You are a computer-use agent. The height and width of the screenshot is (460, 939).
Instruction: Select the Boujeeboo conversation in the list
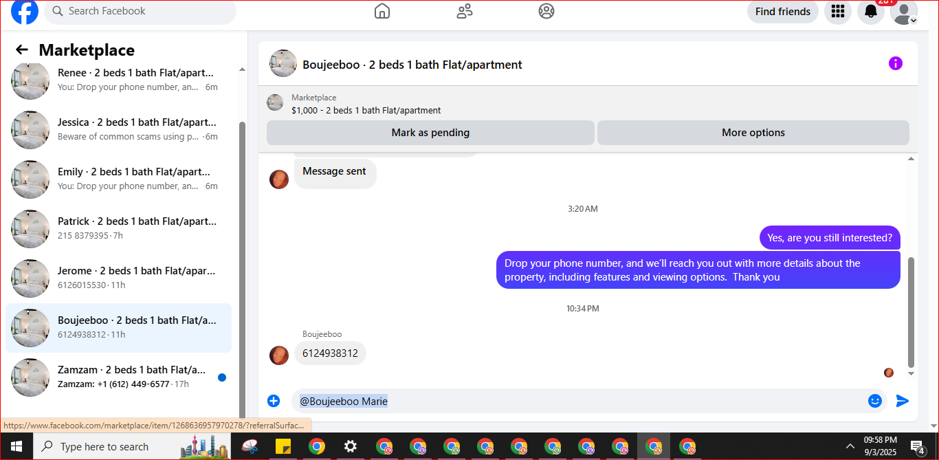(118, 328)
